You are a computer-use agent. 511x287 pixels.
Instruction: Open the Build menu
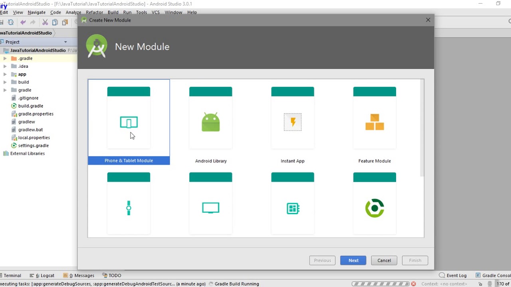tap(113, 12)
